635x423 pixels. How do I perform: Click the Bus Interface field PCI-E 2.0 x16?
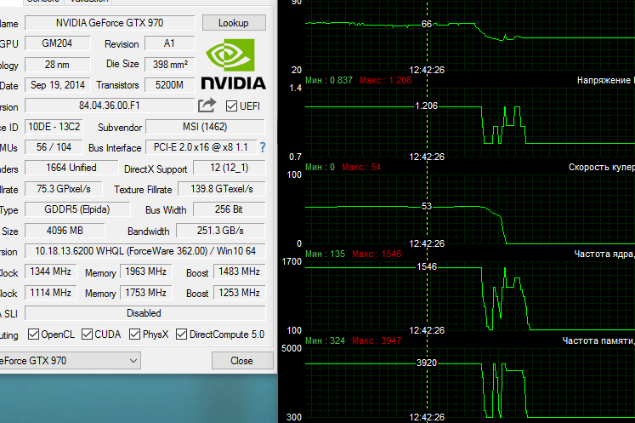[x=201, y=147]
